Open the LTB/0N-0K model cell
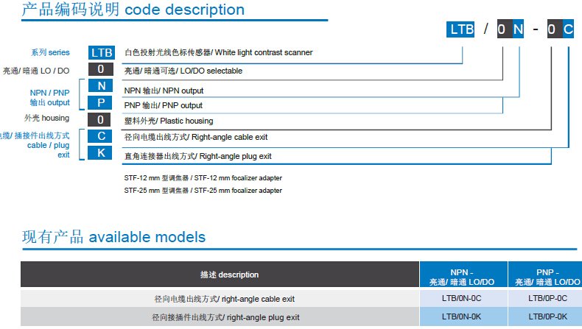The image size is (582, 329). [462, 316]
